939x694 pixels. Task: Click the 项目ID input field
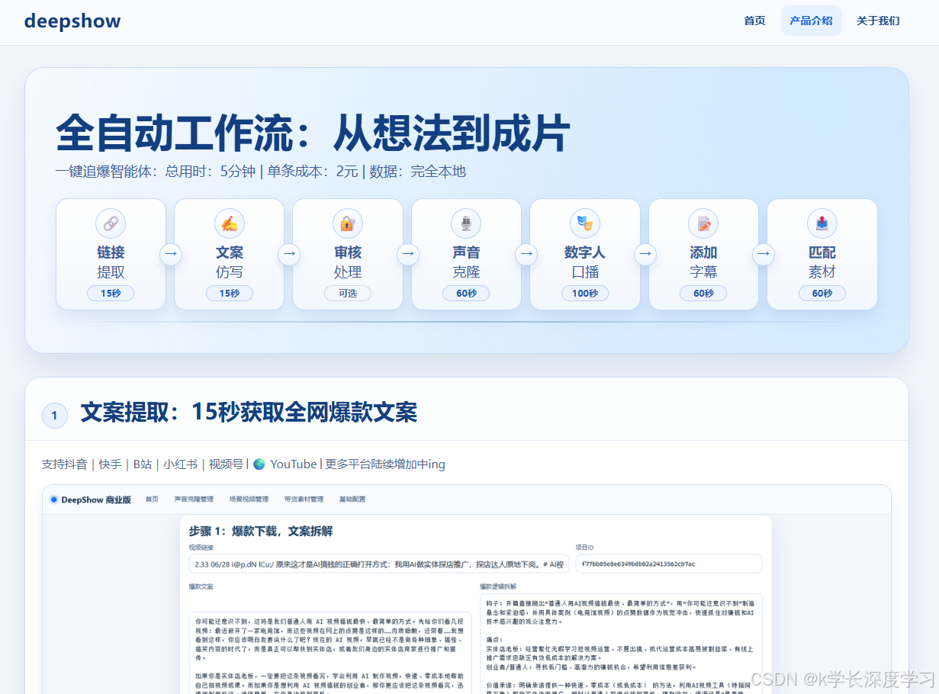(x=669, y=564)
